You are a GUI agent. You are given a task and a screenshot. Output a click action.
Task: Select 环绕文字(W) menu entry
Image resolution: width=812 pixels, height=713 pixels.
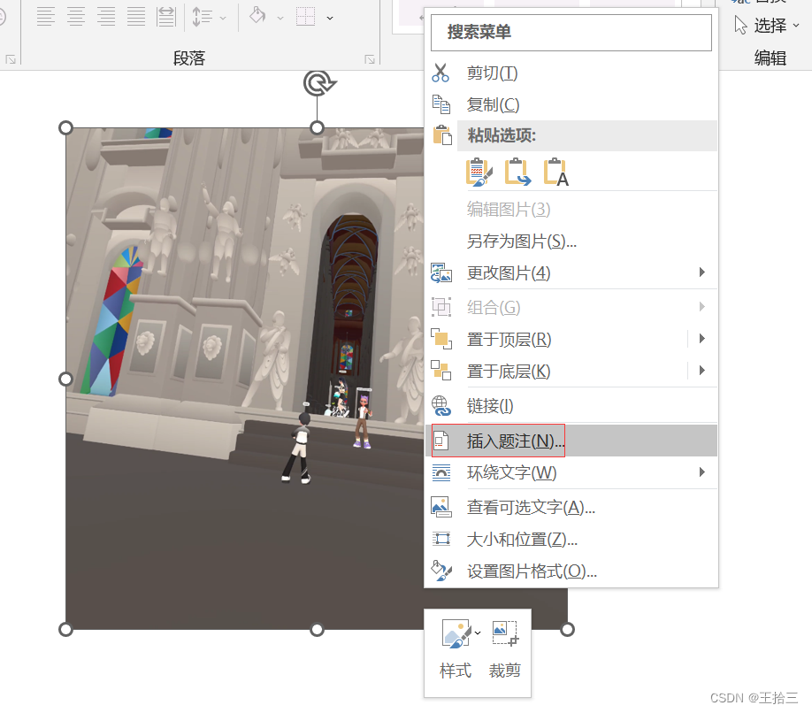pyautogui.click(x=571, y=472)
